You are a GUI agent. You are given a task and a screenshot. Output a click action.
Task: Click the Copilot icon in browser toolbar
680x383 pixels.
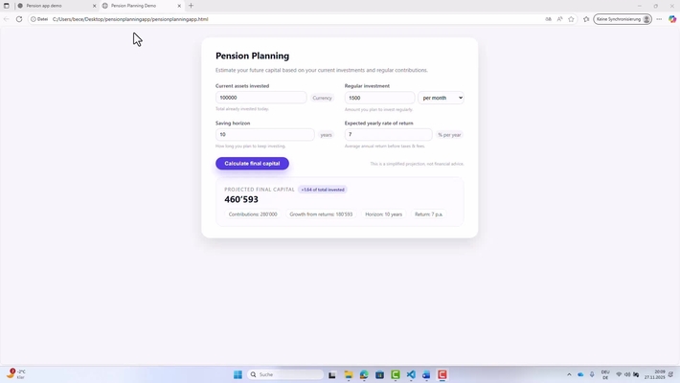pos(672,19)
